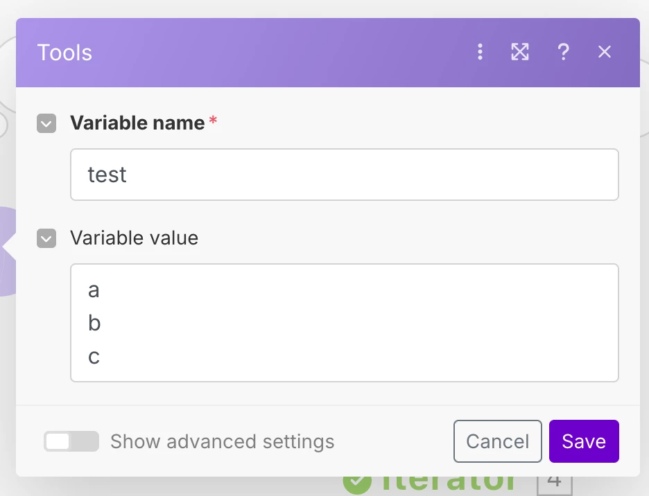
Task: Click the Variable value label text
Action: (134, 238)
